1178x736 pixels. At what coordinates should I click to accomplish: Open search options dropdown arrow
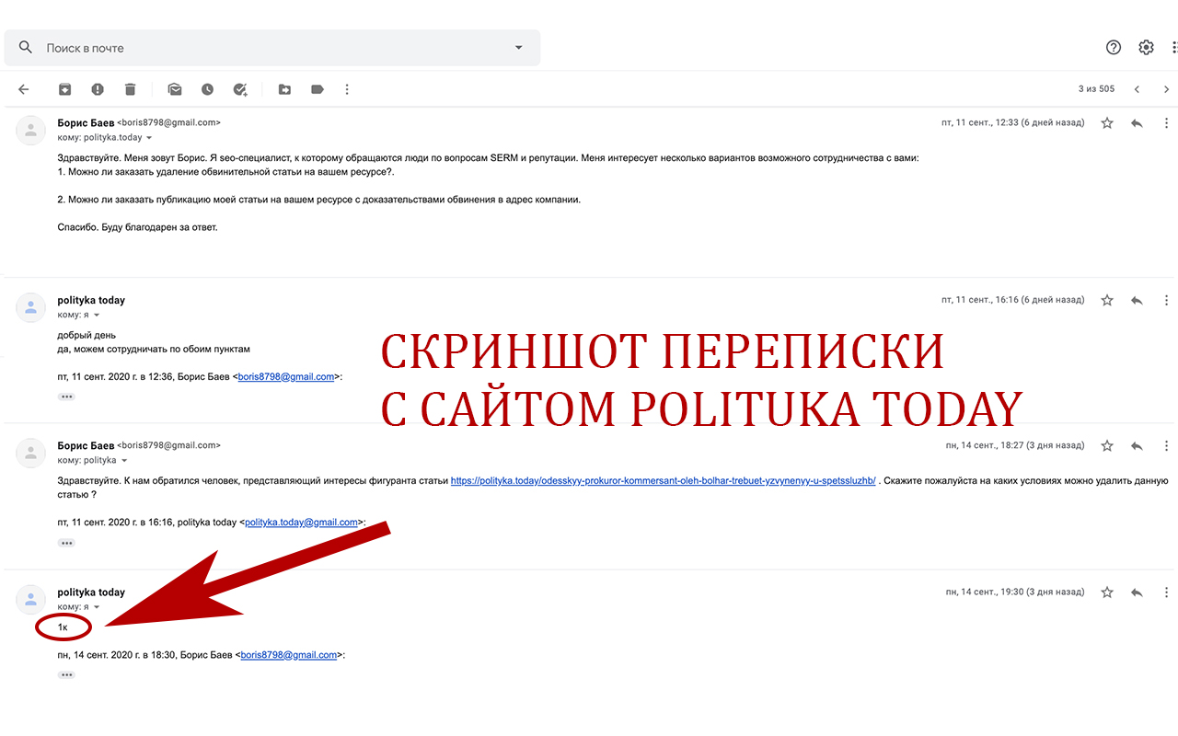[518, 47]
